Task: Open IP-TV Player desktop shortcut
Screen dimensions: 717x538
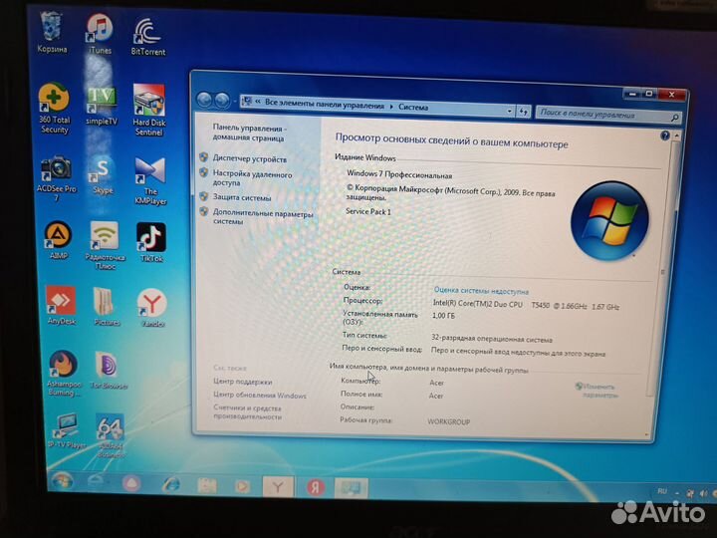Action: pyautogui.click(x=66, y=431)
